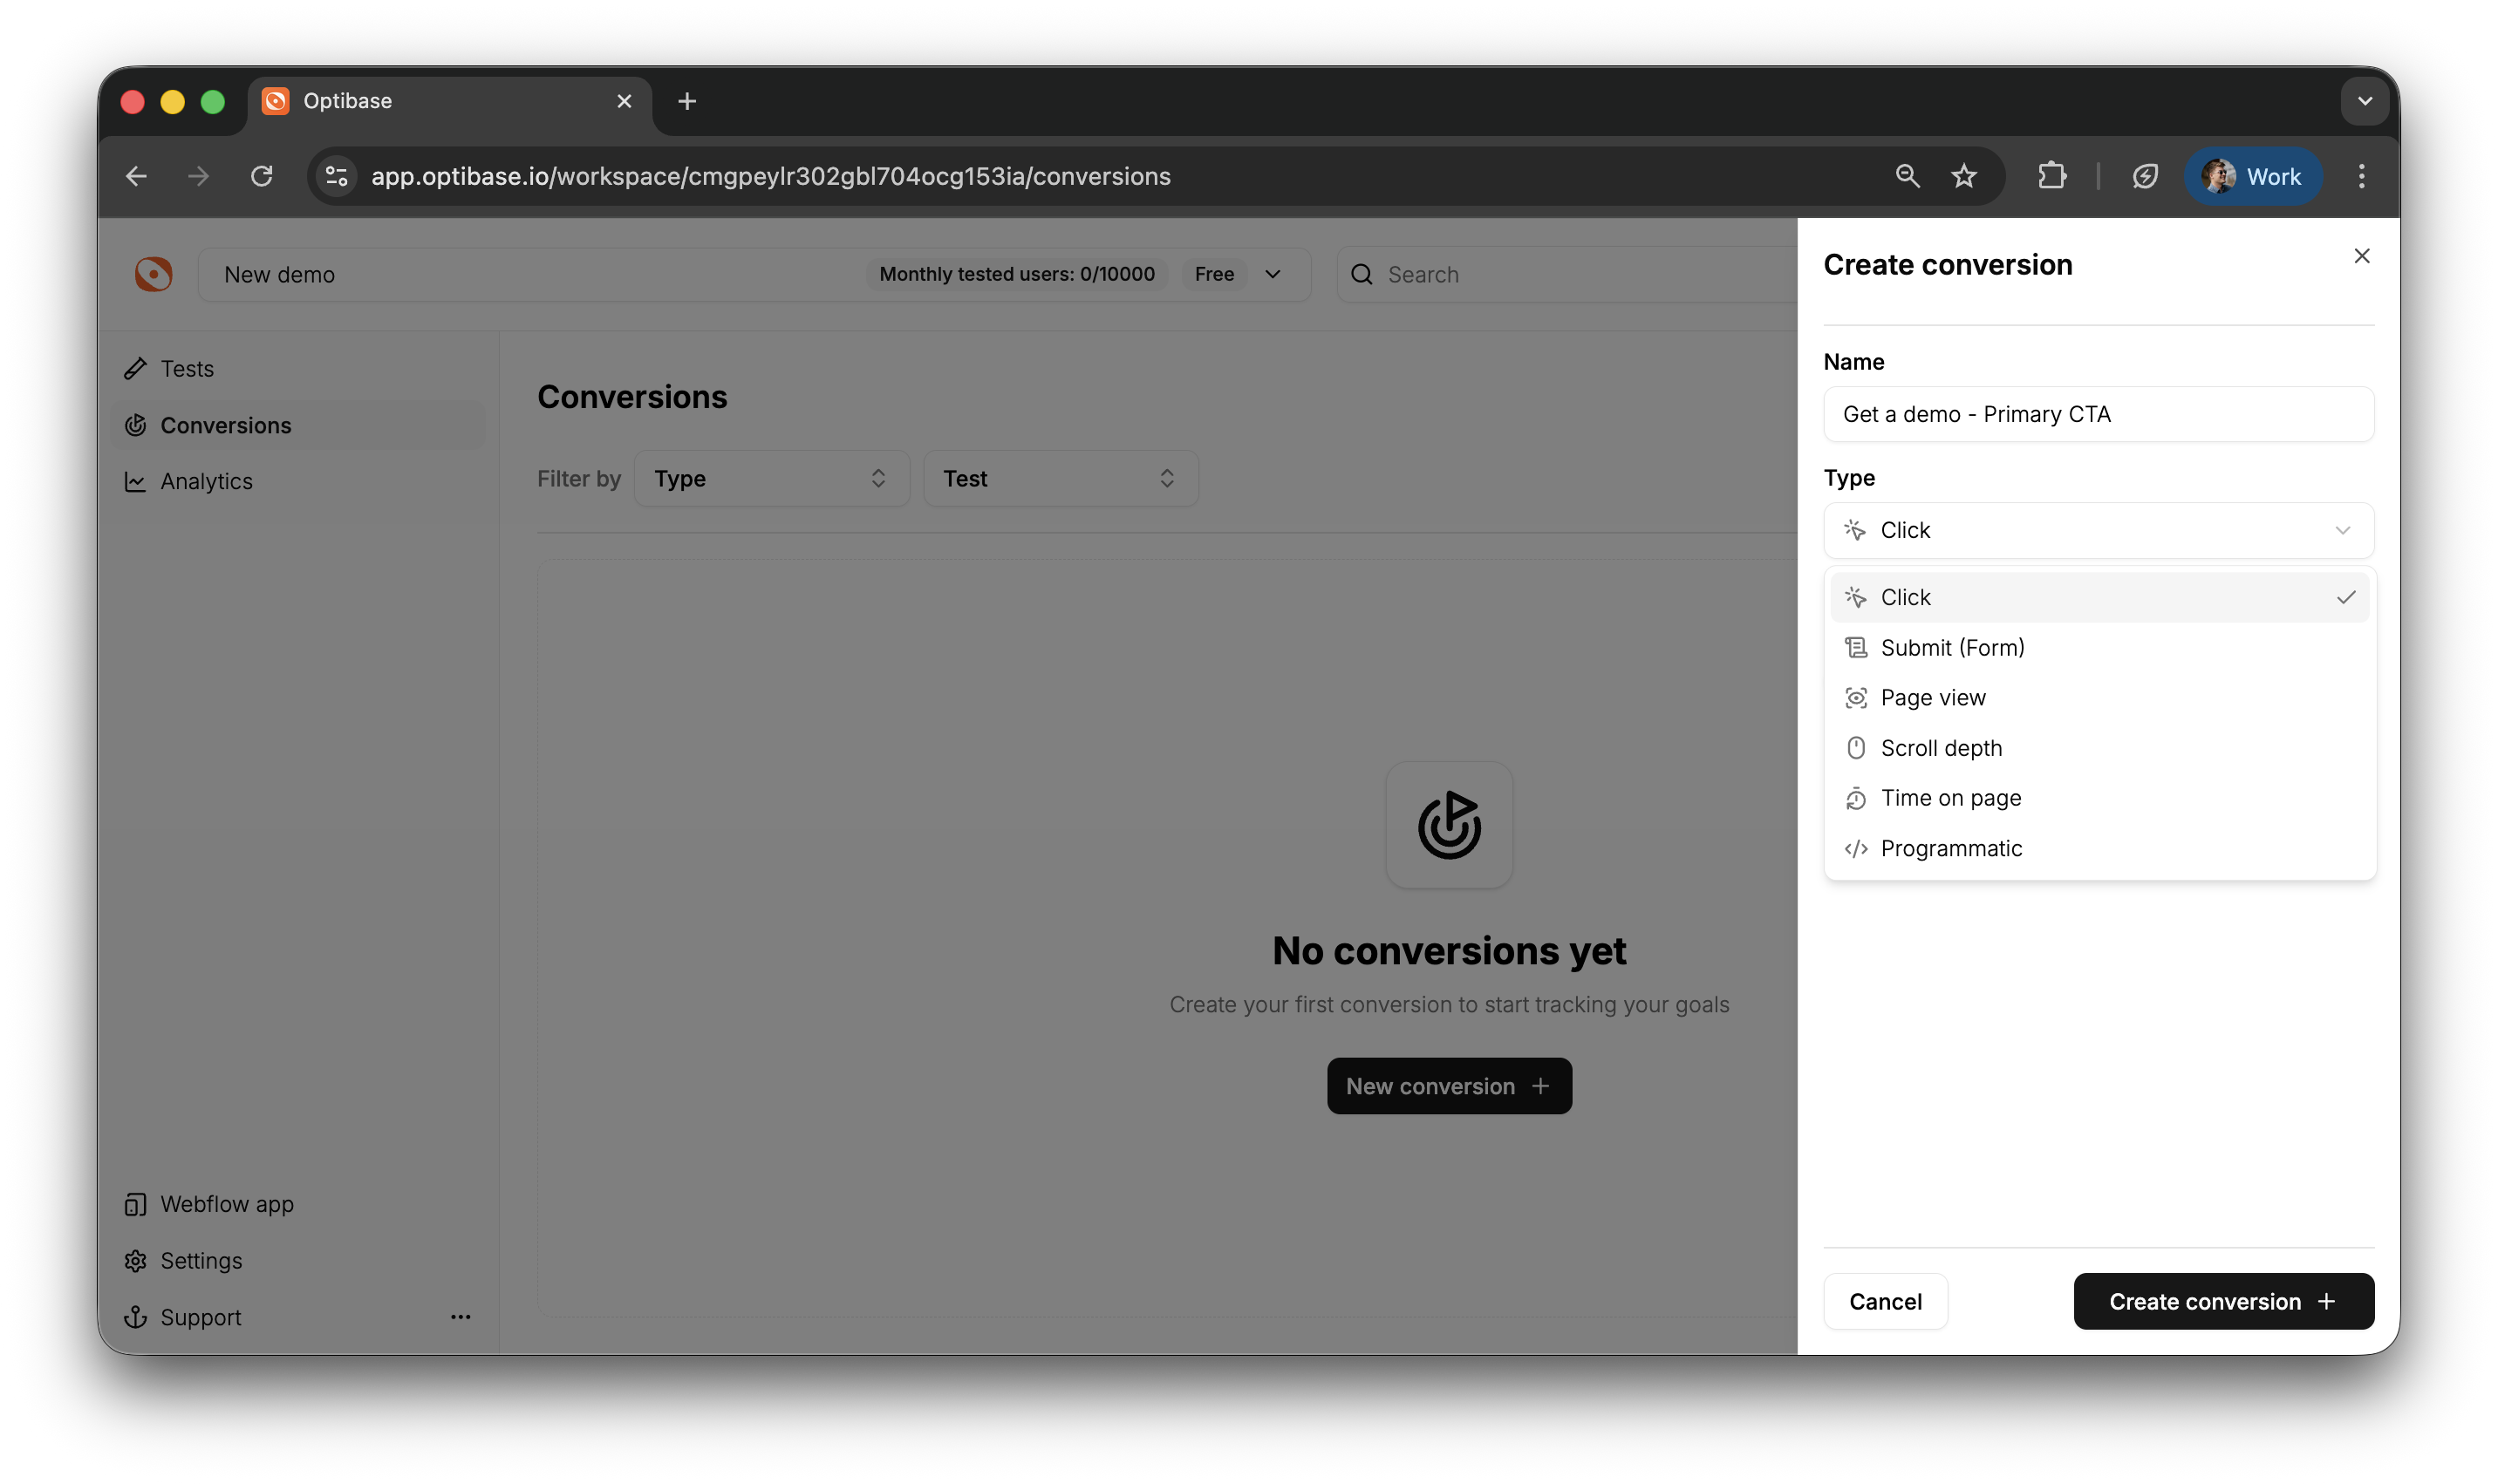Screen dimensions: 2498x1484
Task: Open Chrome's three-dot menu
Action: (x=2361, y=176)
